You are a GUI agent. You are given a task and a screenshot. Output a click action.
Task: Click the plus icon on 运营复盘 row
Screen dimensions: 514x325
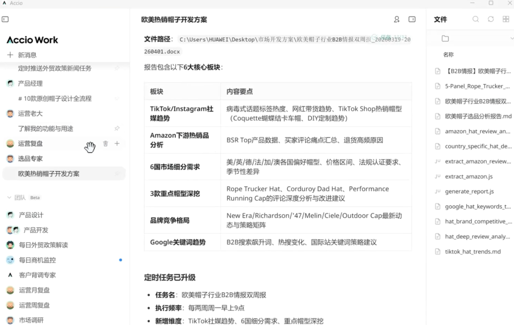coord(117,143)
